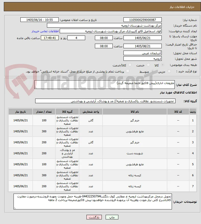Click the واحد شمارش column header
The height and width of the screenshot is (224, 201).
click(x=91, y=112)
